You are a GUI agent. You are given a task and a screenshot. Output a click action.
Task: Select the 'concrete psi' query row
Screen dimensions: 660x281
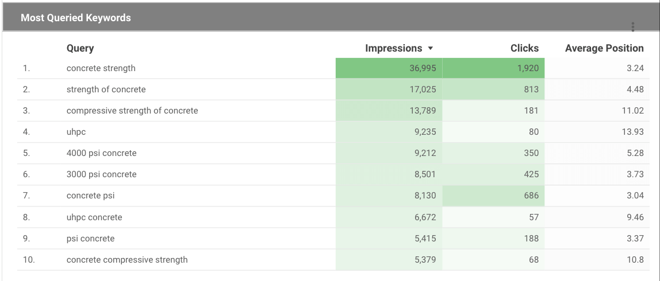pyautogui.click(x=333, y=196)
